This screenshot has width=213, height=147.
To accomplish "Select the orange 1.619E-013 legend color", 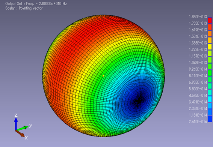I will [x=210, y=33].
